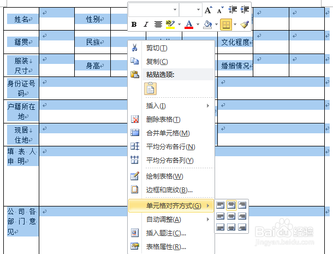Expand shading color dropdown arrow

(216, 25)
